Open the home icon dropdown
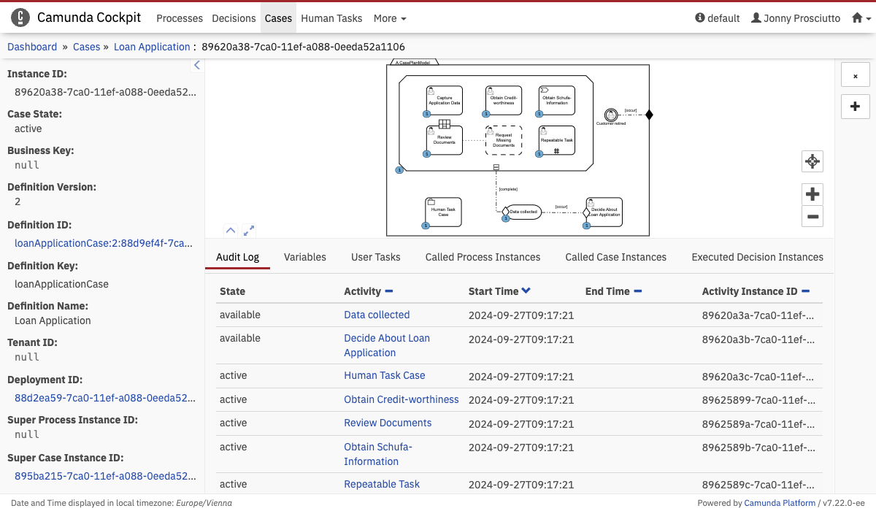Screen dimensions: 876x511 pyautogui.click(x=861, y=18)
